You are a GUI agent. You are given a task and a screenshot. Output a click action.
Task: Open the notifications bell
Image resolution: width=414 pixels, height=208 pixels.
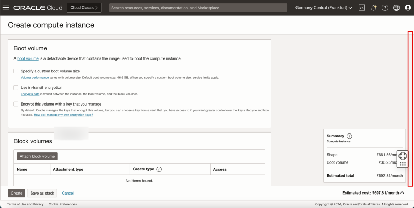coord(373,8)
